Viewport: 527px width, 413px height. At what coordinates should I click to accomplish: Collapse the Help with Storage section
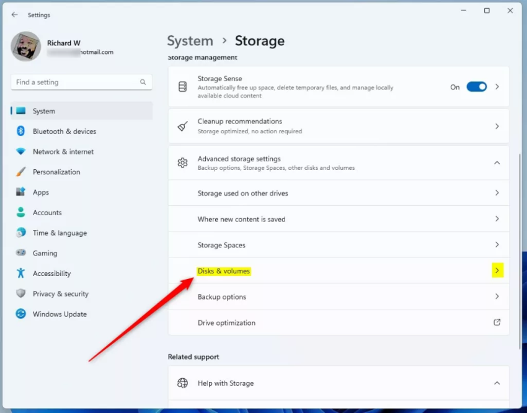[497, 383]
